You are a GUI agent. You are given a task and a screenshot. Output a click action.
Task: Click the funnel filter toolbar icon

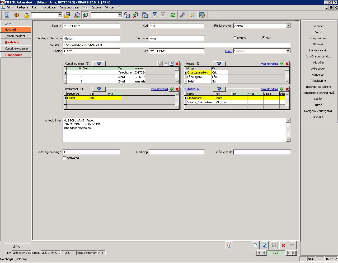point(155,15)
